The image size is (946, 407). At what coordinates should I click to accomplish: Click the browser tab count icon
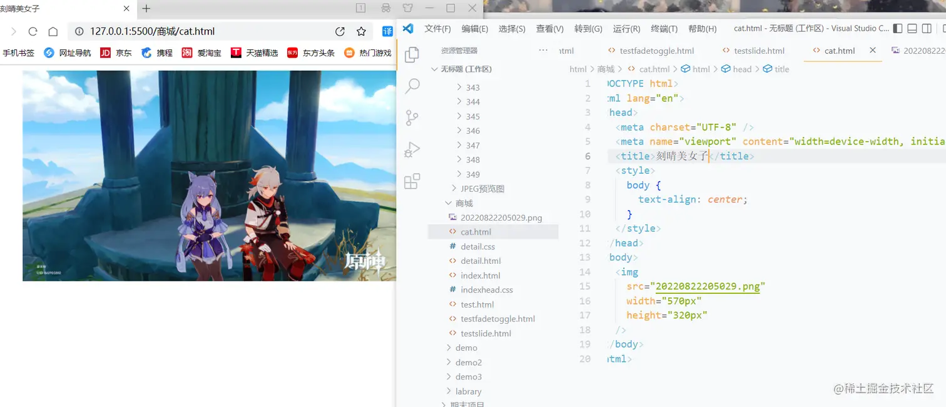pyautogui.click(x=360, y=8)
